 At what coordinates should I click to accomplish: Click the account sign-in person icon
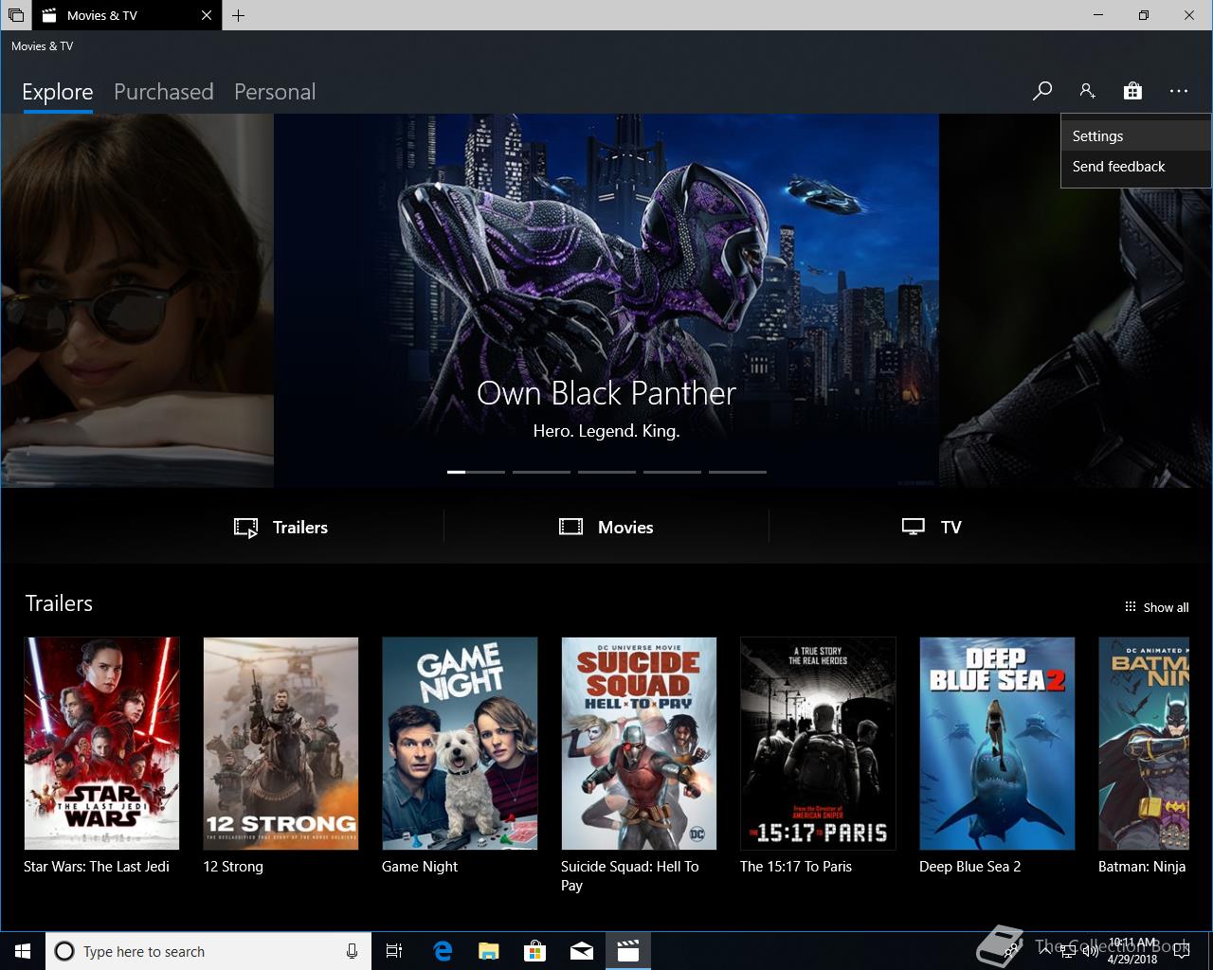coord(1087,91)
